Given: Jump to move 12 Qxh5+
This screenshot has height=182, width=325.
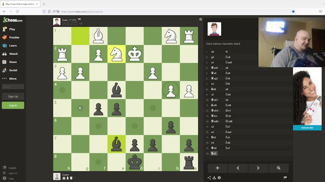Looking at the screenshot, I should coord(215,110).
